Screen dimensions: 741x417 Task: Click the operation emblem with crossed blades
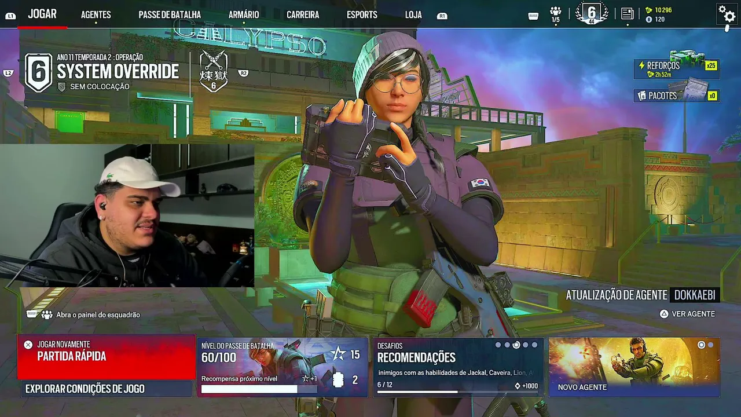point(214,72)
